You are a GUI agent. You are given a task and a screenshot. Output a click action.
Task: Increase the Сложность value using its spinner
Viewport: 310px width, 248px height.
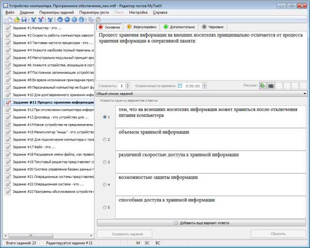(128, 84)
